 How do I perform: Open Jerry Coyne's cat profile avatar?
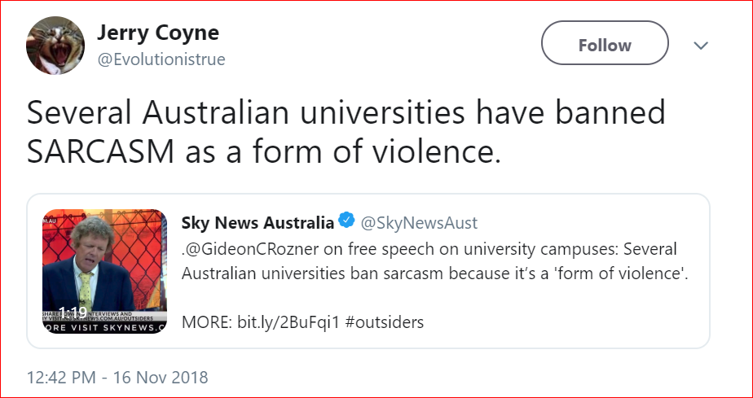pyautogui.click(x=55, y=45)
